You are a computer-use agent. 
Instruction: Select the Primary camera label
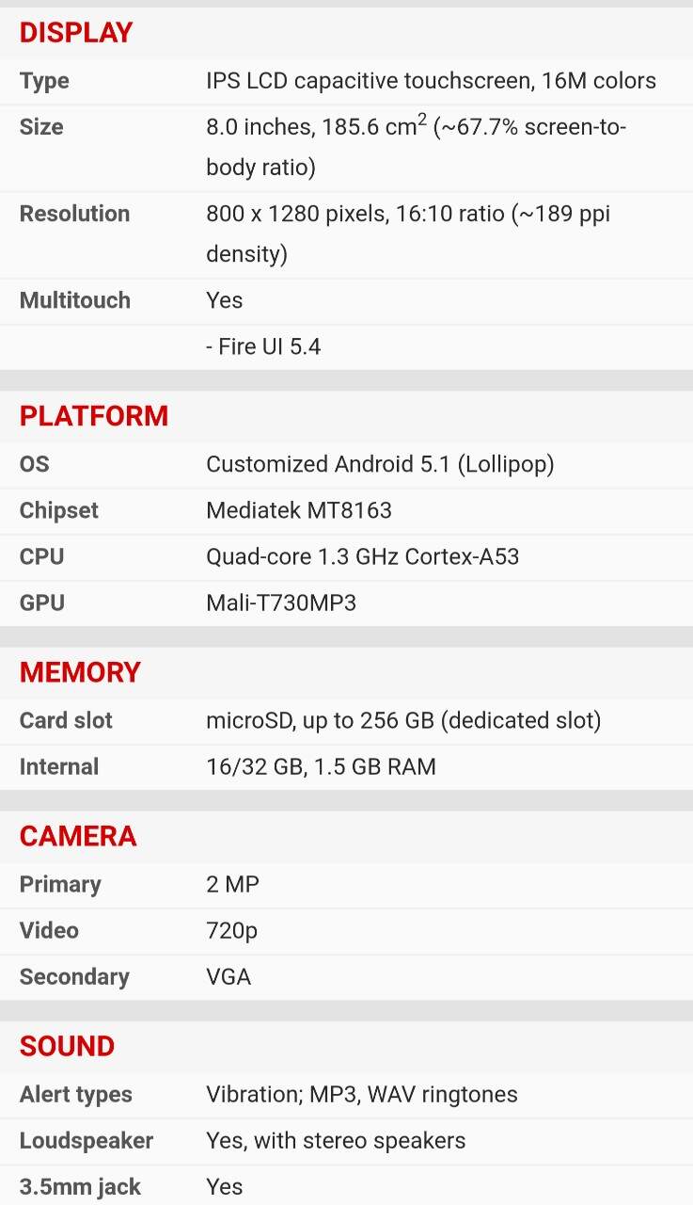(x=59, y=885)
